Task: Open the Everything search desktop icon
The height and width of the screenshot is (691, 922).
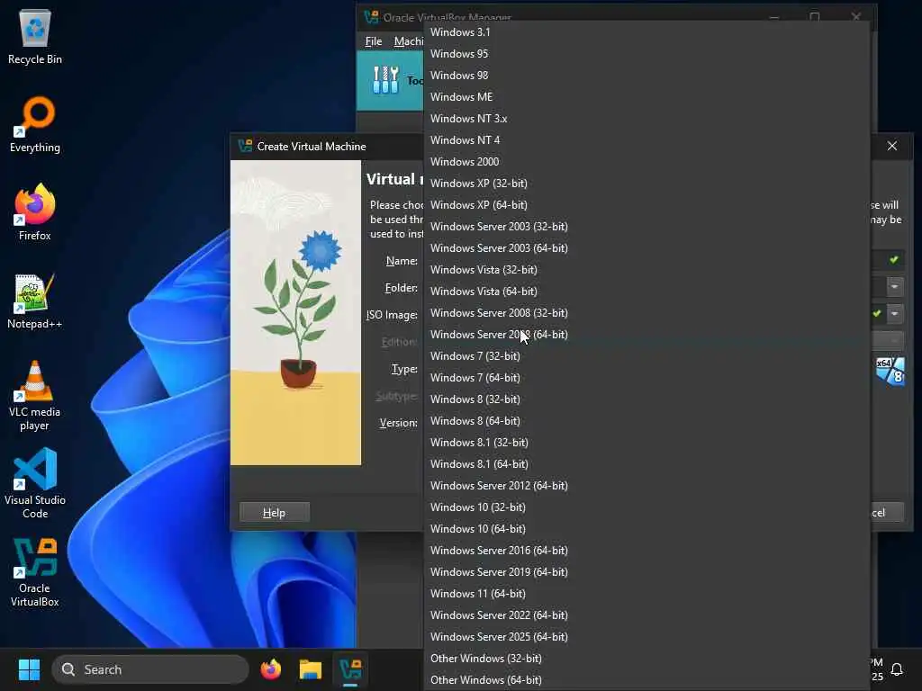Action: [35, 124]
